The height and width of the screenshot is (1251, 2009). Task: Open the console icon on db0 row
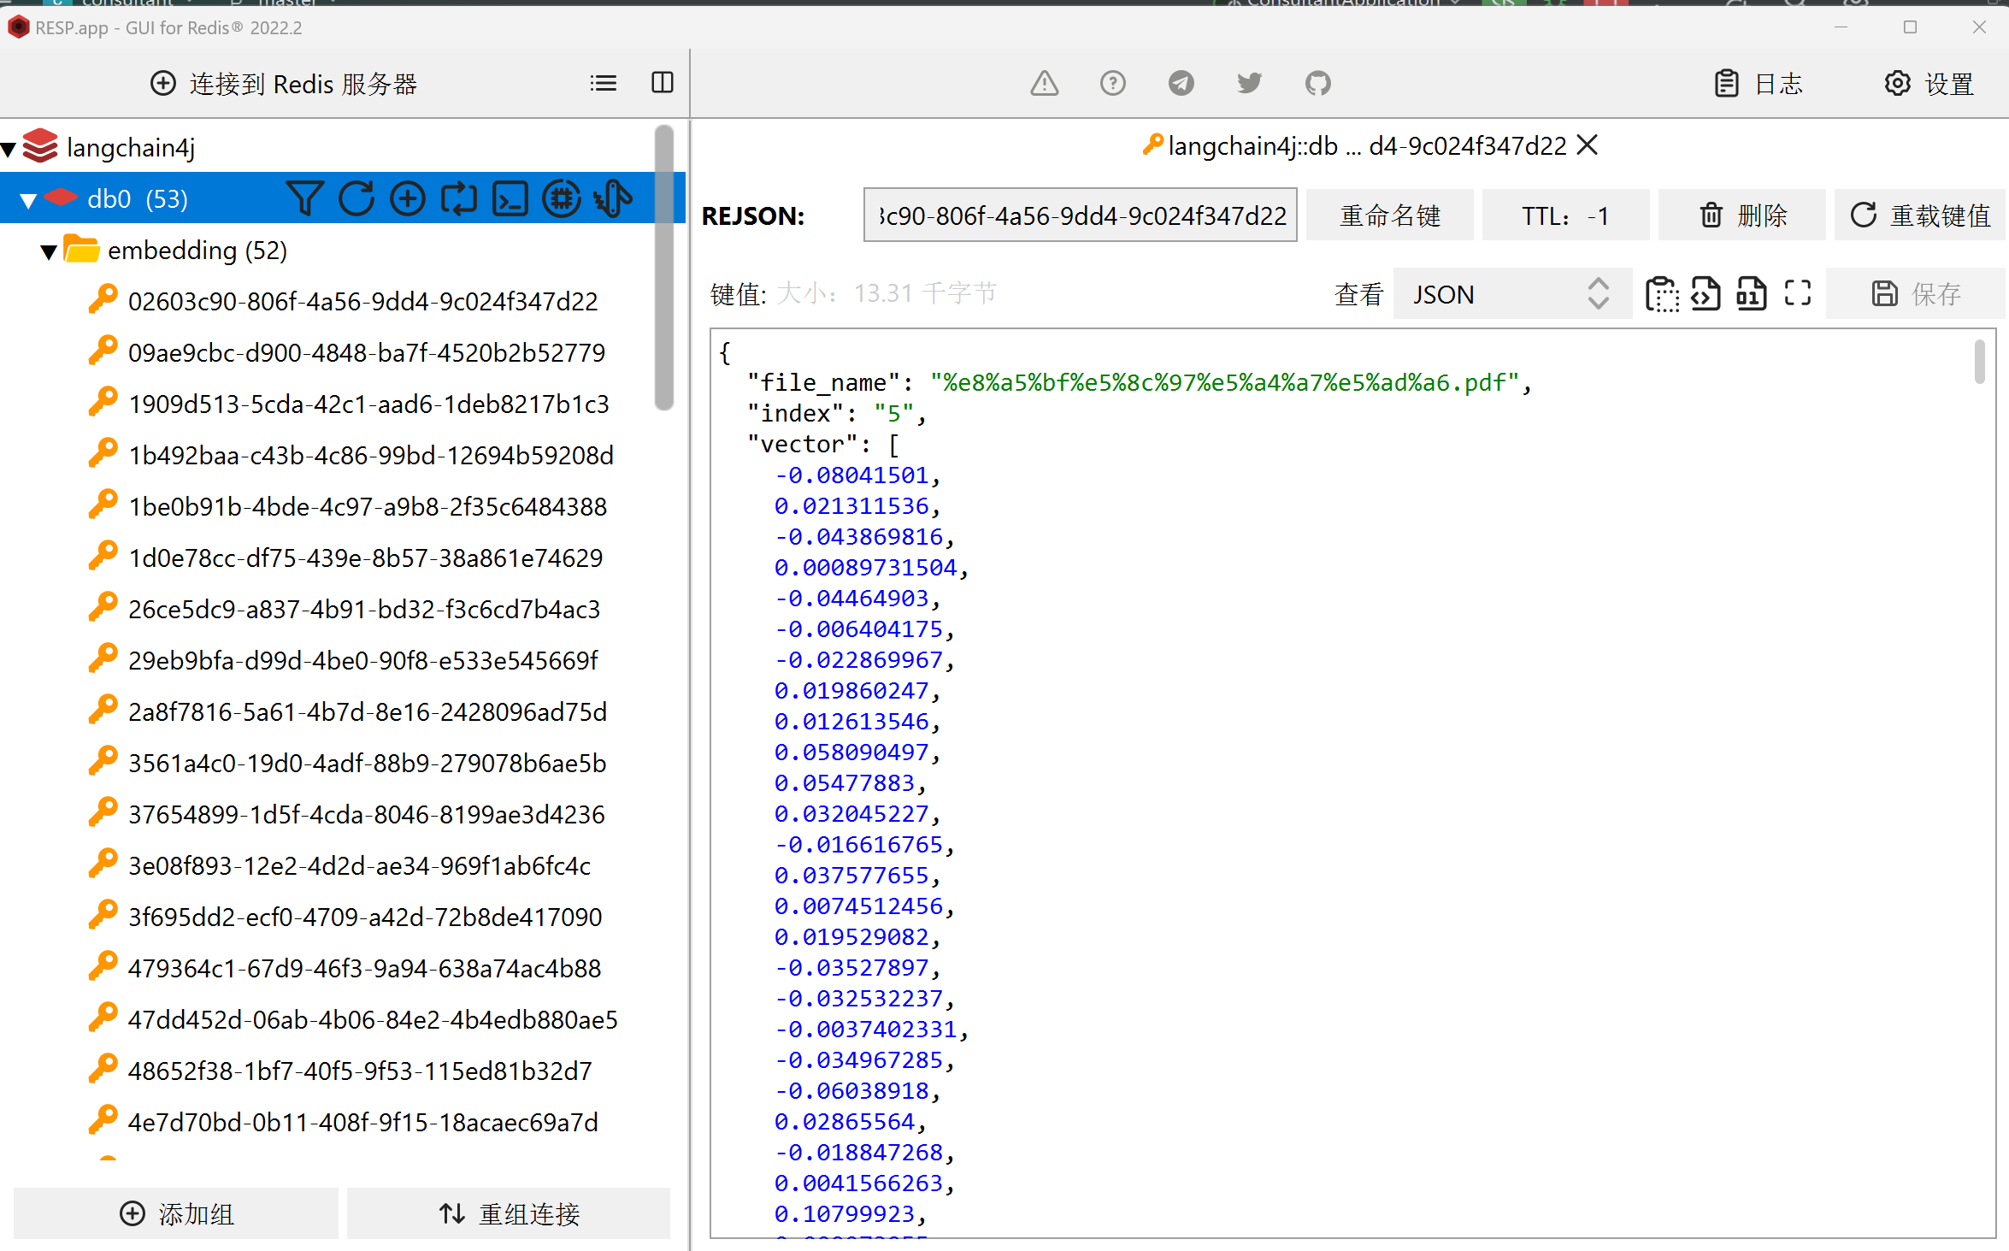tap(510, 198)
